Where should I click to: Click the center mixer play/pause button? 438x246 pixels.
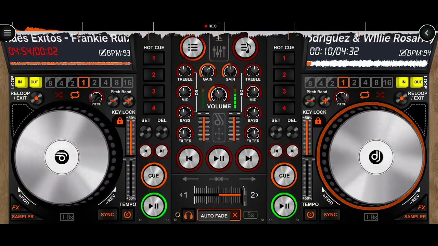click(219, 159)
